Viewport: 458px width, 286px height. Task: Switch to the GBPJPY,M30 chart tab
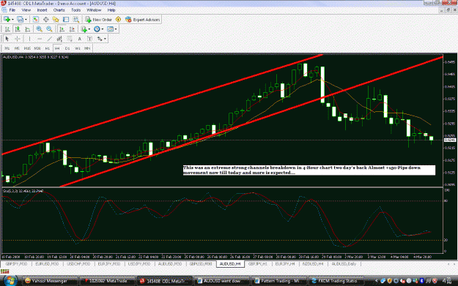coord(16,264)
